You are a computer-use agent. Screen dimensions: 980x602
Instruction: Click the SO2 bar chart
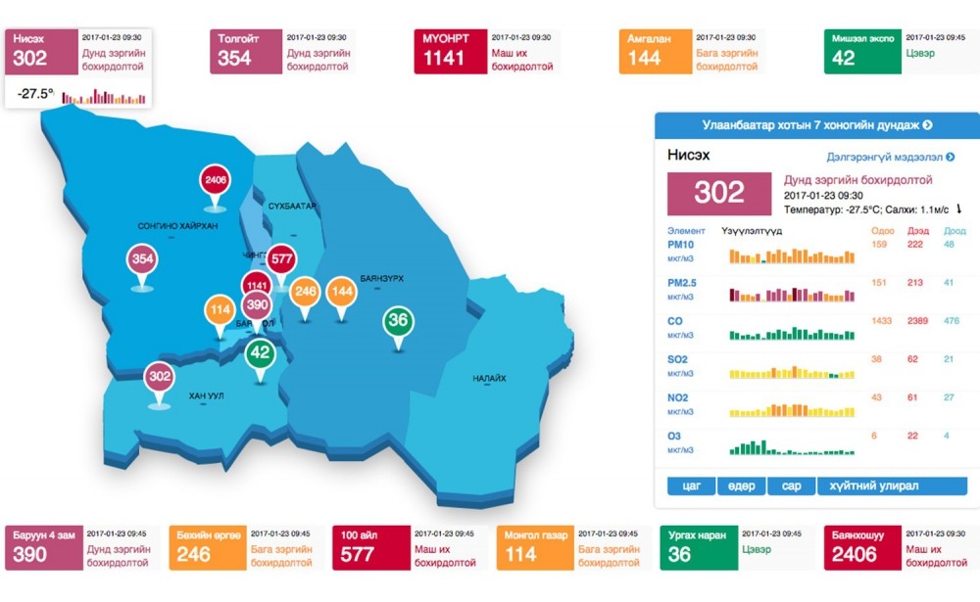click(792, 372)
